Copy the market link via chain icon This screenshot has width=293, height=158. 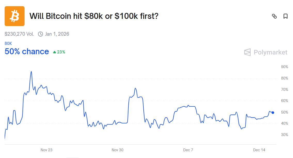pyautogui.click(x=274, y=16)
